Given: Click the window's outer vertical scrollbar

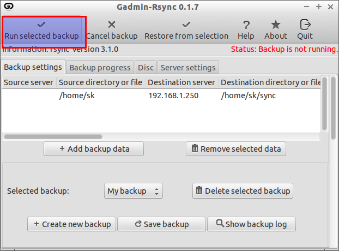Looking at the screenshot, I should click(x=333, y=107).
